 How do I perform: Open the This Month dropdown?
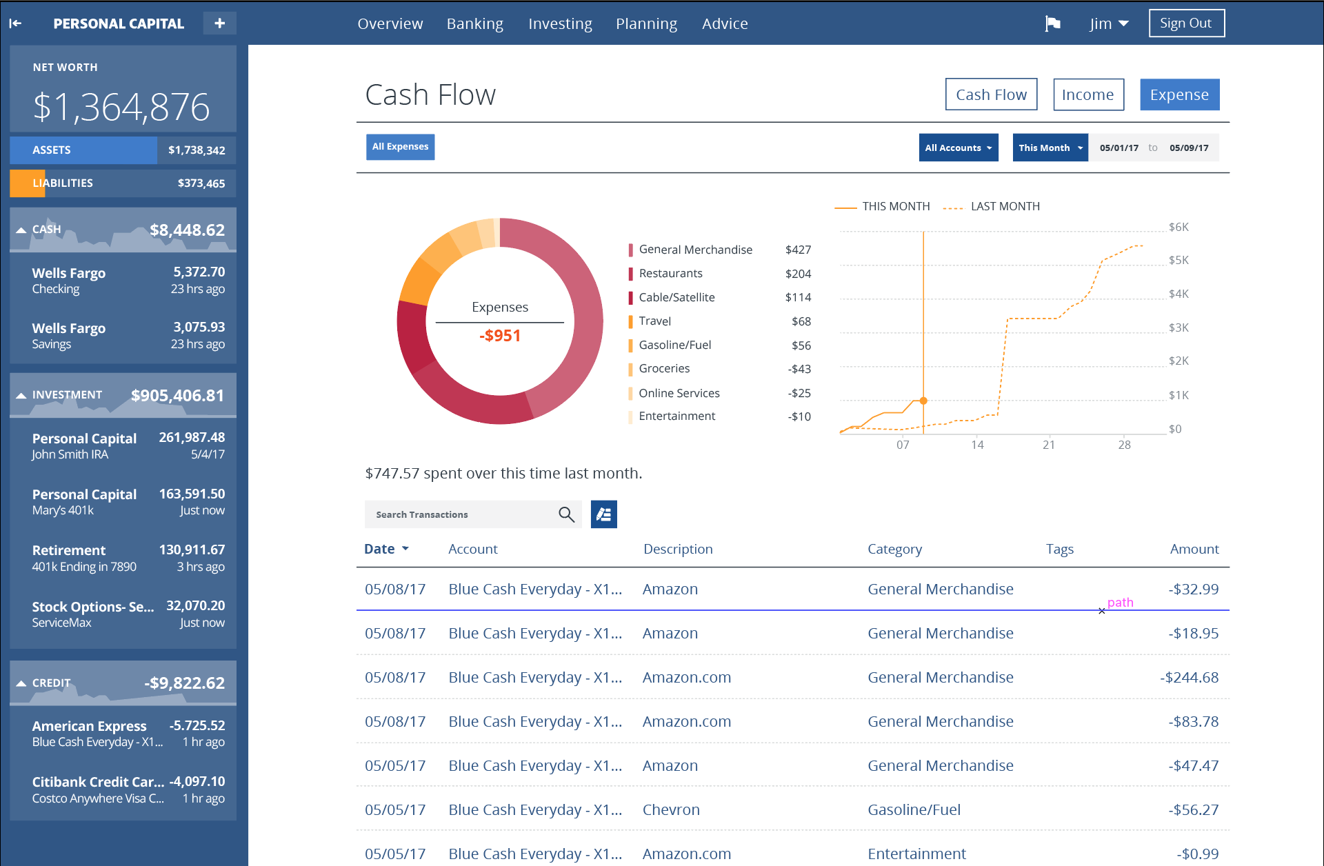pos(1050,148)
